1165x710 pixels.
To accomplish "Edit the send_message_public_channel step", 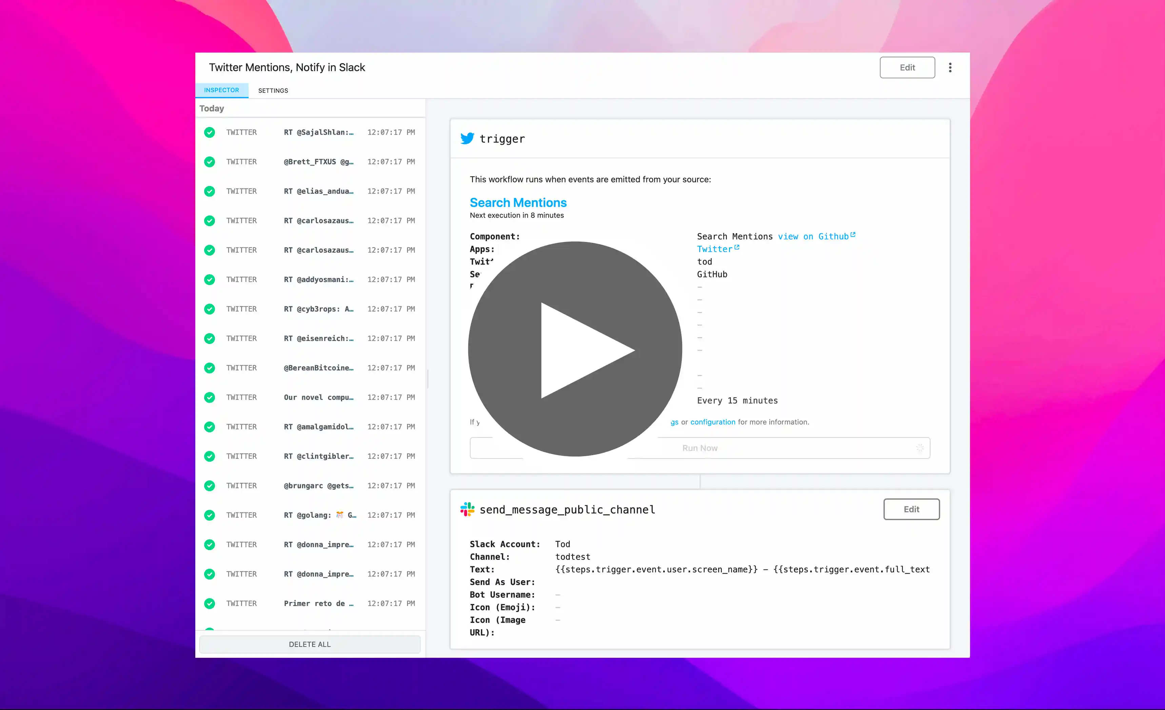I will pos(911,509).
